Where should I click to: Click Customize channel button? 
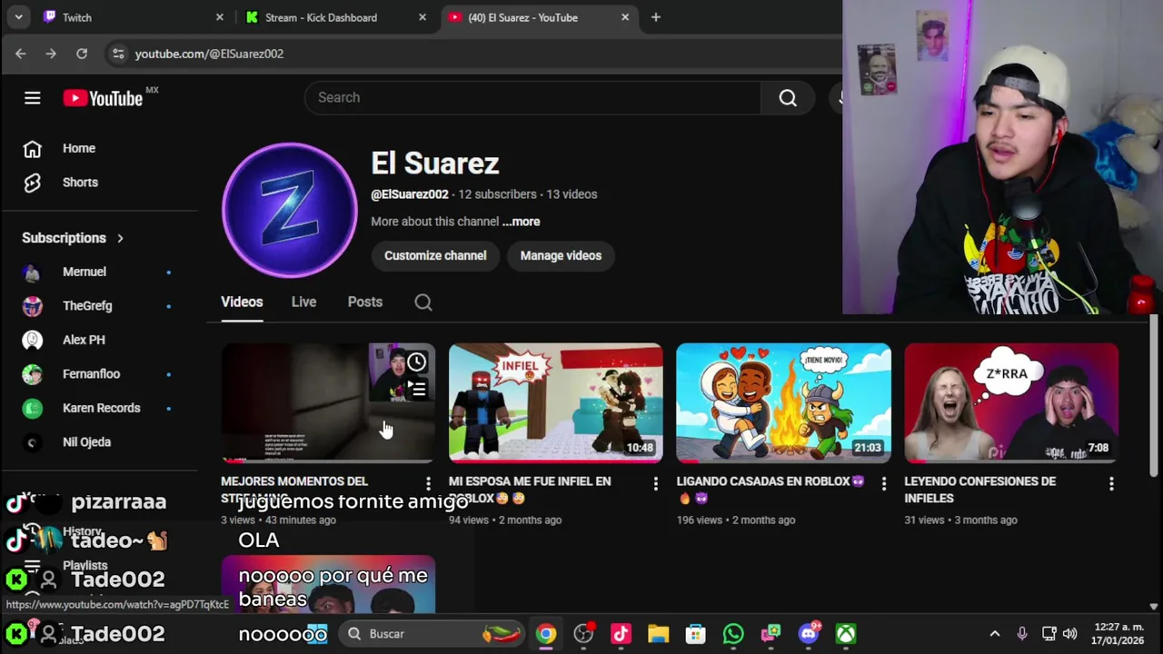435,256
